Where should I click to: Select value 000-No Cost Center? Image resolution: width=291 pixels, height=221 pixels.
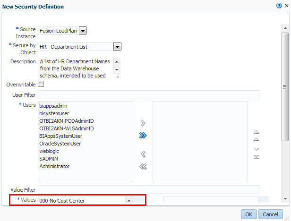click(62, 201)
